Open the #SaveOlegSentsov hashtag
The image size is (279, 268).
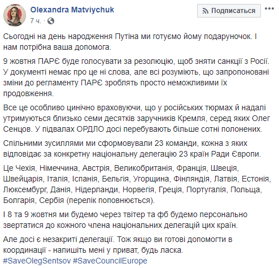(37, 261)
